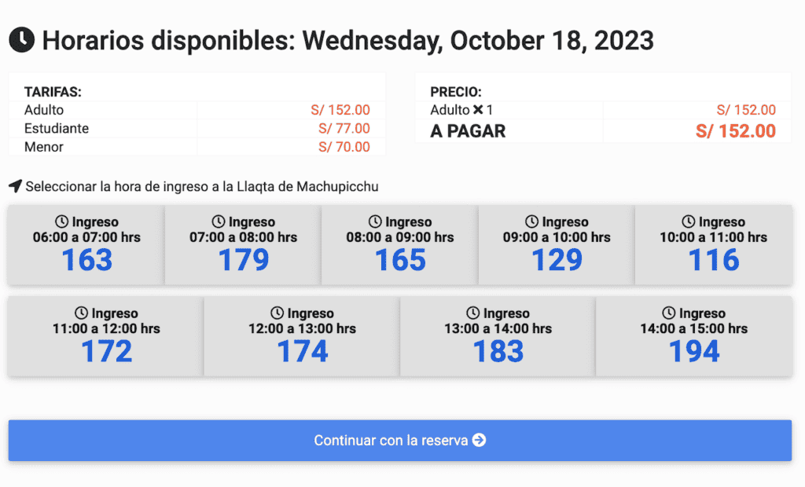This screenshot has height=487, width=805.
Task: Click the clock icon in 06:00 a 07:00 slot
Action: point(61,222)
